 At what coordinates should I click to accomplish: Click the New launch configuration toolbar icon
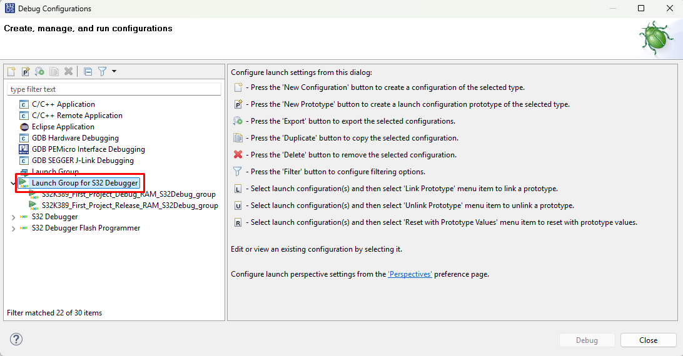click(11, 72)
